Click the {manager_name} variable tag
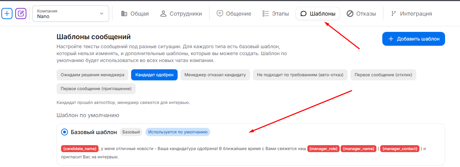Image resolution: width=460 pixels, height=167 pixels. coord(358,149)
